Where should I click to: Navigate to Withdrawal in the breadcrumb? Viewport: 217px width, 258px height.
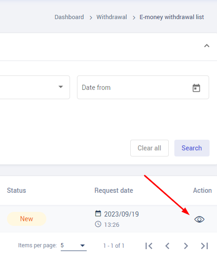tap(112, 17)
